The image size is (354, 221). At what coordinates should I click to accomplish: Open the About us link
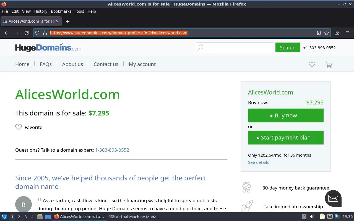coord(72,64)
